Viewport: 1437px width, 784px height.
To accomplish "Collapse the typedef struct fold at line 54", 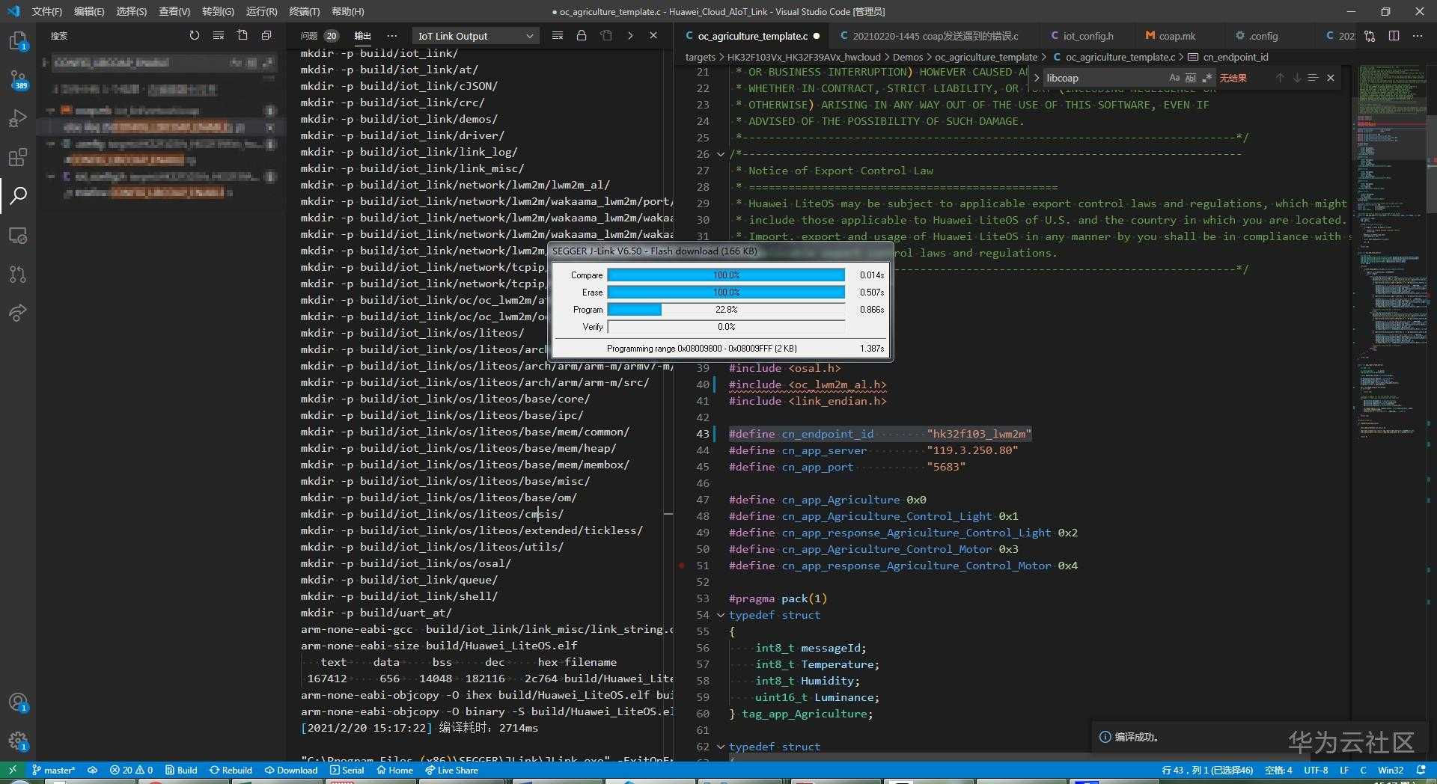I will (721, 615).
